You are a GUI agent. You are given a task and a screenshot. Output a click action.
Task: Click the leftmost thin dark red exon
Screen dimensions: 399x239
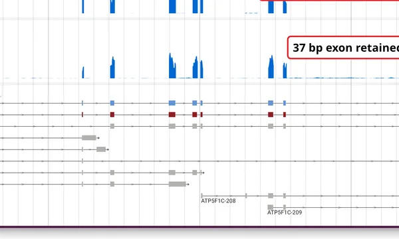(82, 115)
